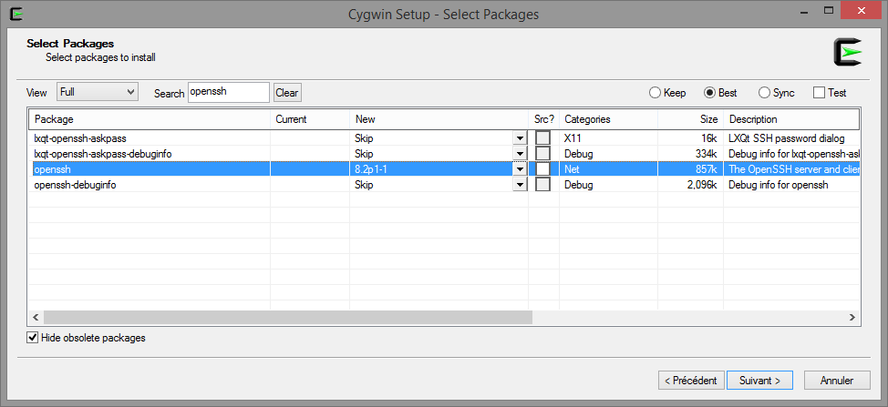
Task: Click the Description column header
Action: [791, 119]
